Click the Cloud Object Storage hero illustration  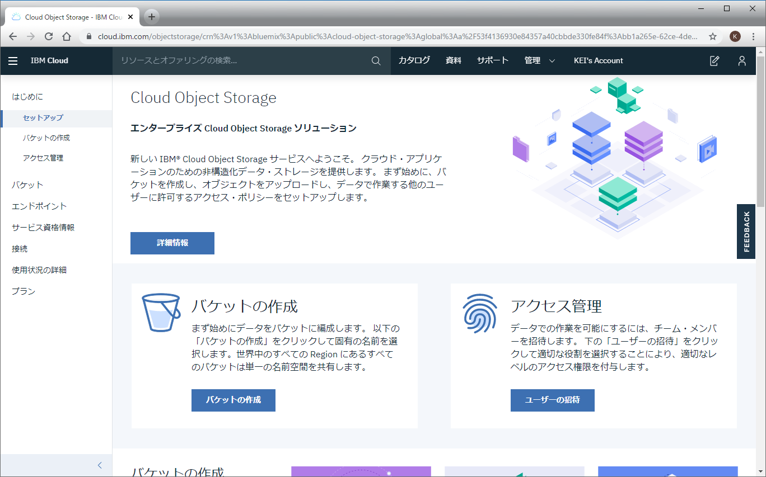(x=617, y=158)
